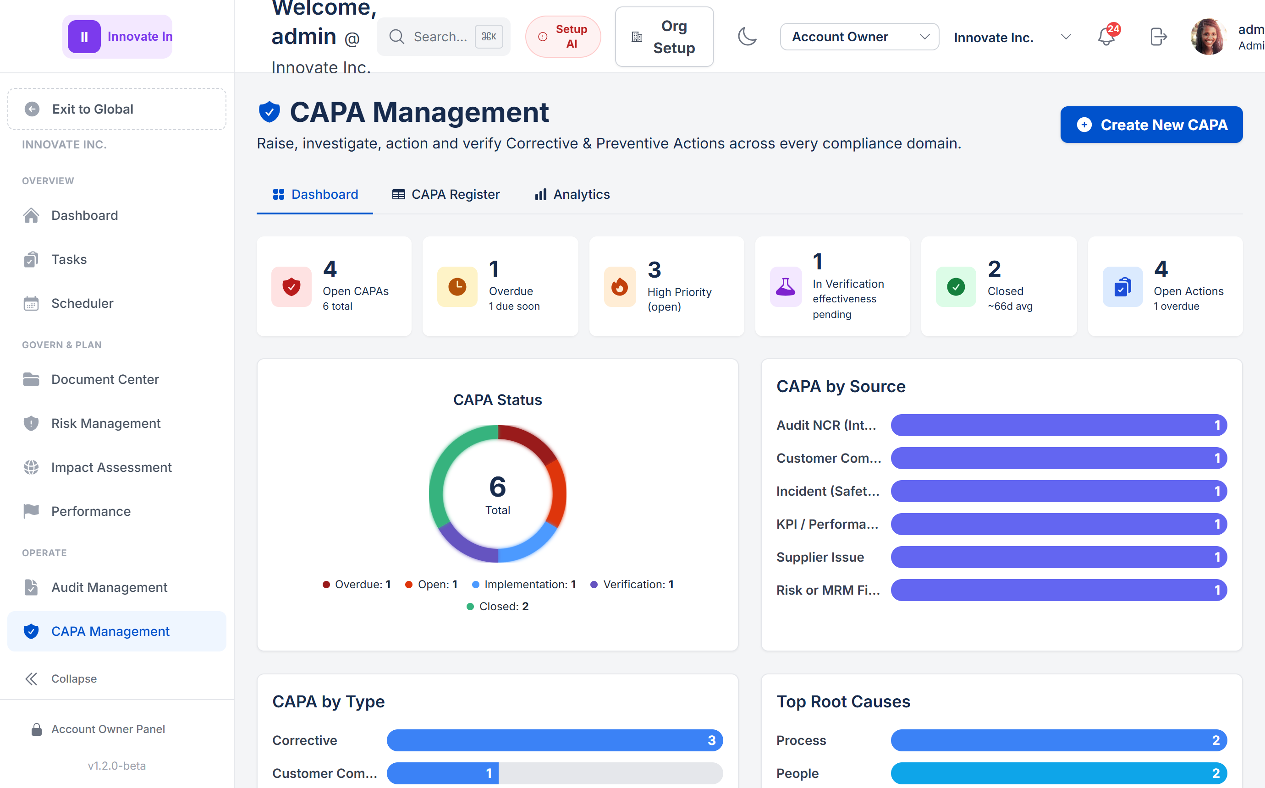Click 'Verification: 1' legend text

click(x=638, y=585)
